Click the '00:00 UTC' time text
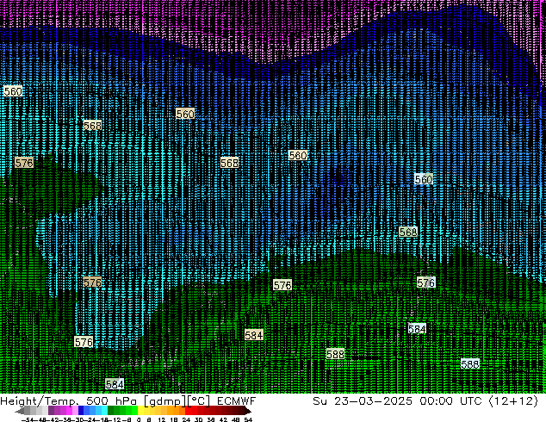The image size is (546, 422). (450, 401)
